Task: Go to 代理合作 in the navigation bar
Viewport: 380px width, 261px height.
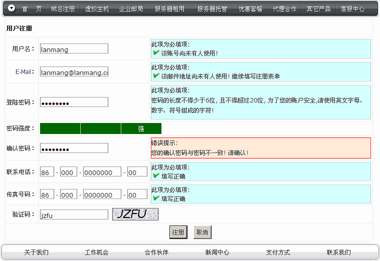Action: click(x=284, y=9)
